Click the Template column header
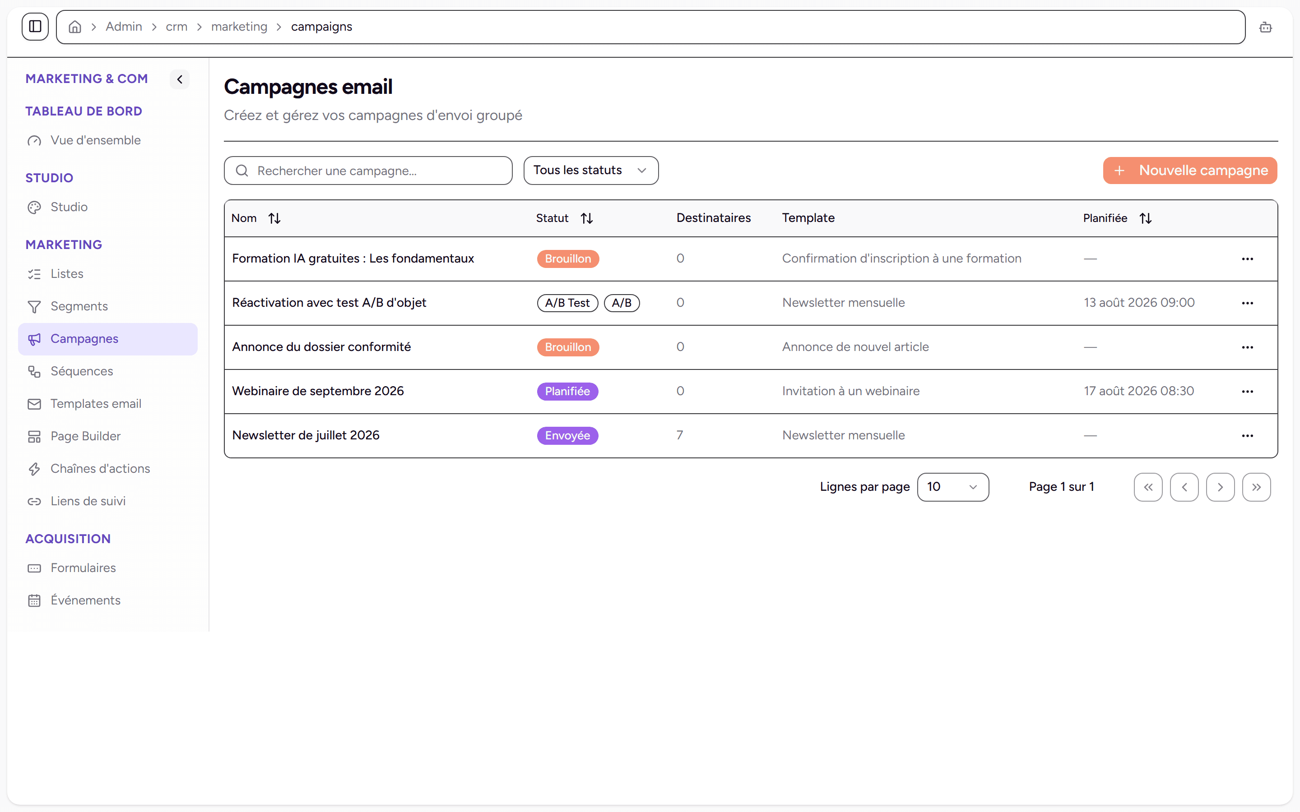The height and width of the screenshot is (812, 1300). coord(808,218)
